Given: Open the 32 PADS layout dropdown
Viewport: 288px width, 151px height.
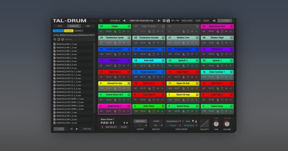Looking at the screenshot, I should point(115,21).
